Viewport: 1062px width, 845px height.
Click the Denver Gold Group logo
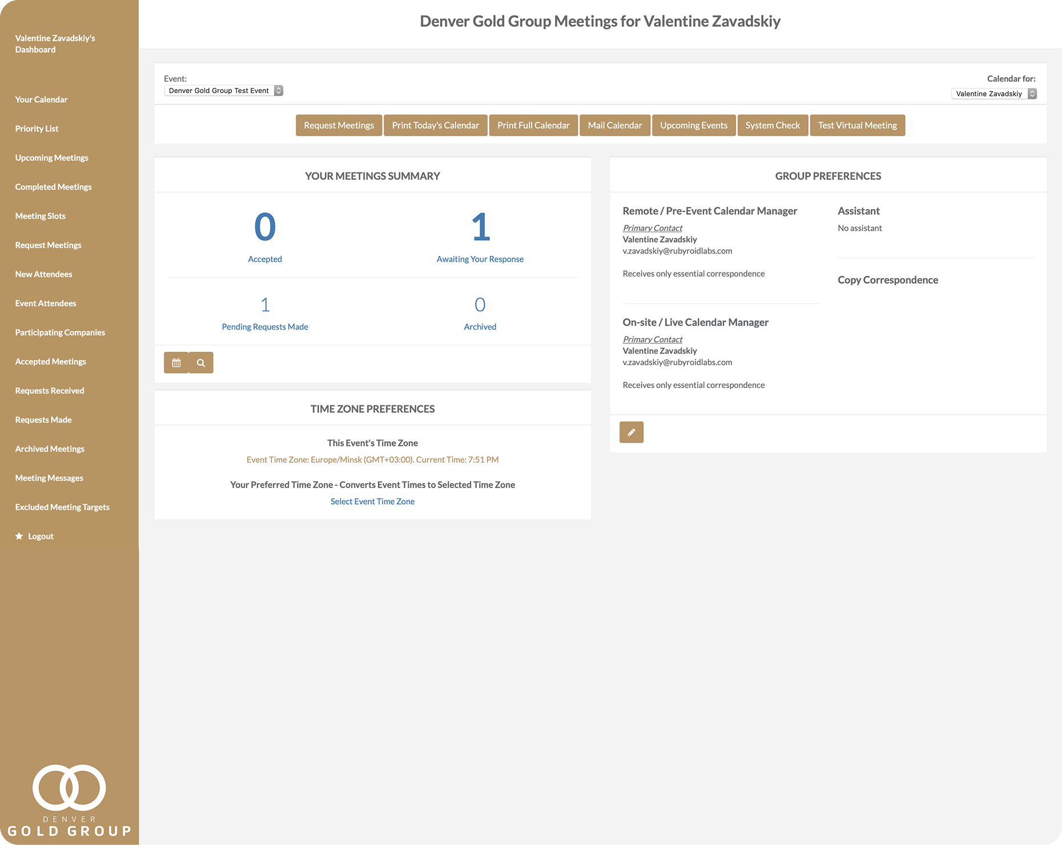coord(69,800)
